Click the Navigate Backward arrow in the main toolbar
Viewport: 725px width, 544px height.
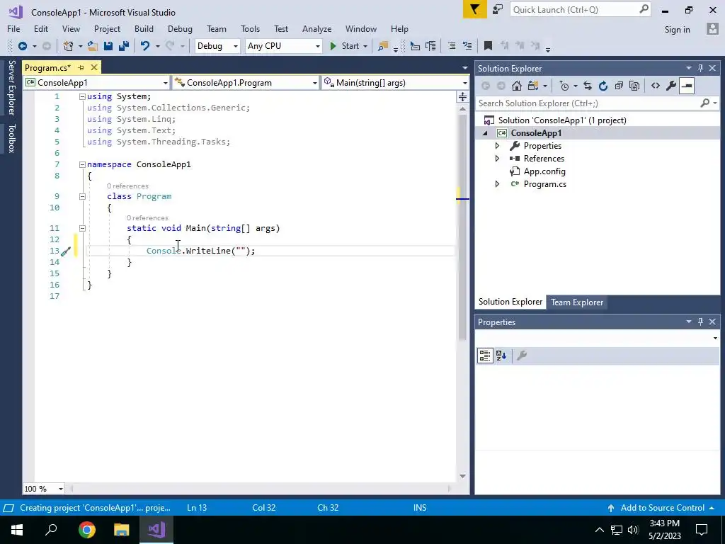pos(22,46)
